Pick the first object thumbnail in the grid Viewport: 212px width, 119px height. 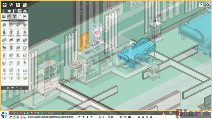click(4, 25)
